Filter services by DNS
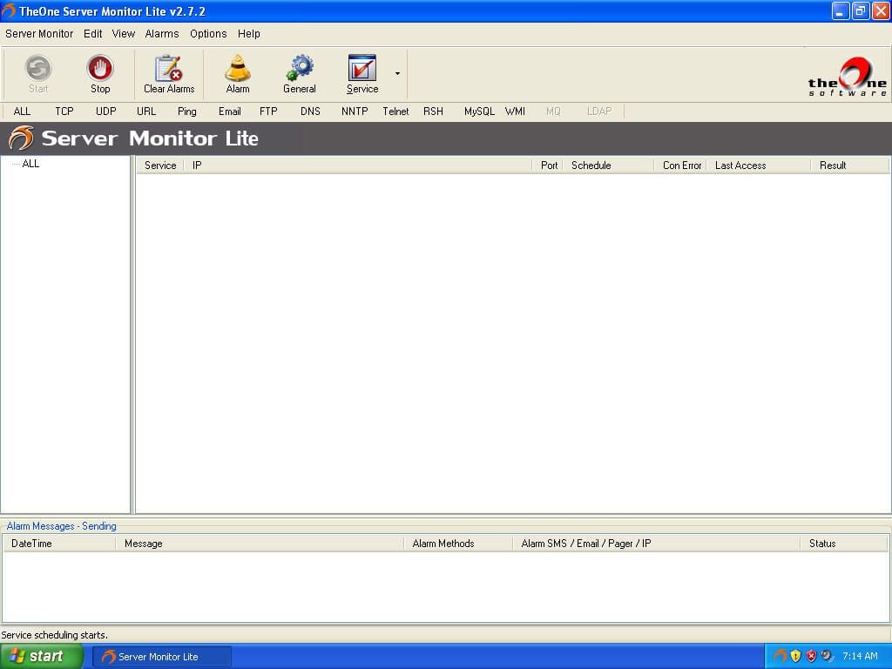This screenshot has width=892, height=669. (x=311, y=111)
